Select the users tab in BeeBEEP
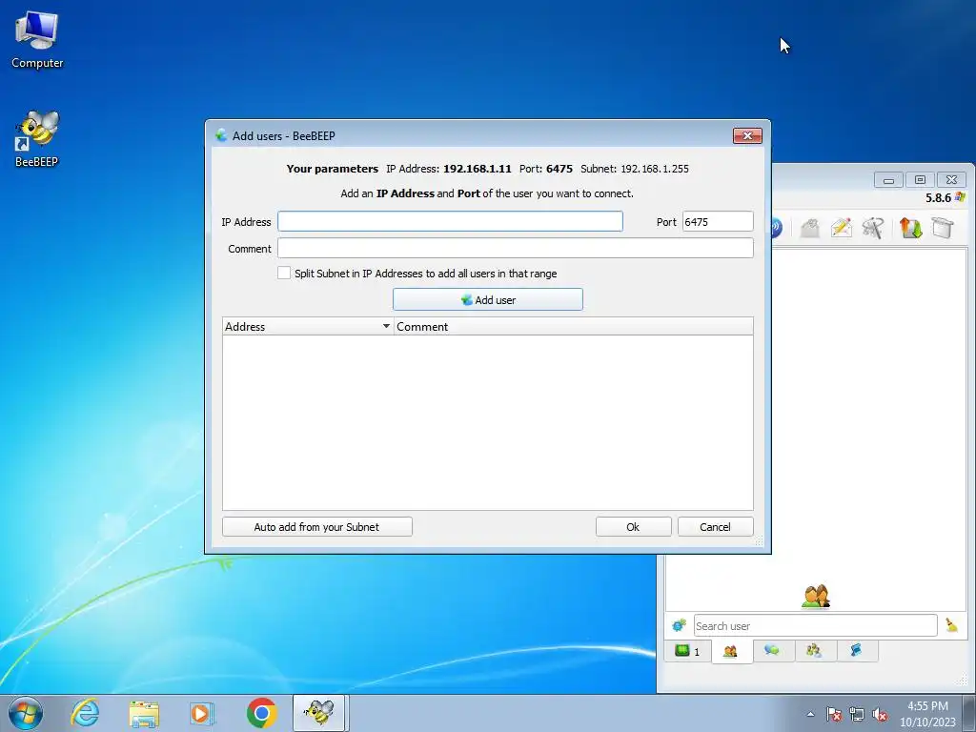Viewport: 976px width, 732px height. click(731, 652)
